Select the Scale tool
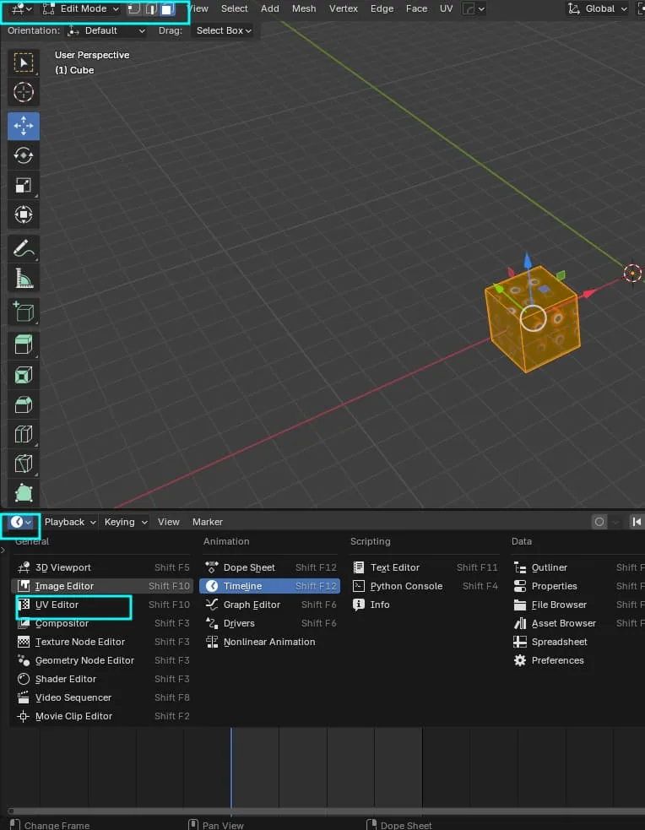 (24, 185)
